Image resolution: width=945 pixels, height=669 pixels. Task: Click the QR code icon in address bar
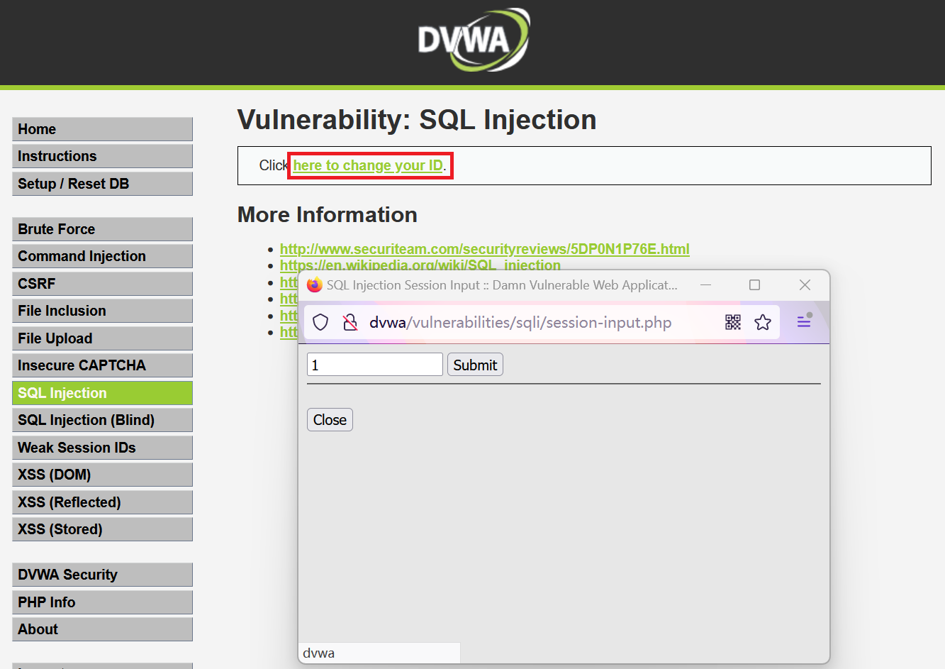(x=733, y=323)
